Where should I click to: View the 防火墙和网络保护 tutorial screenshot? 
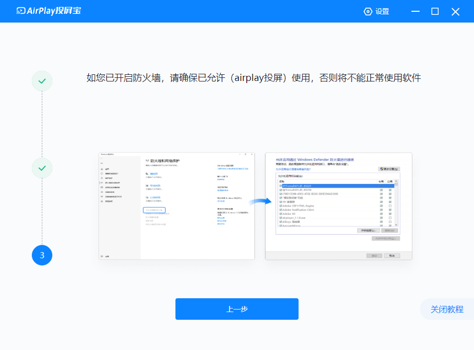[x=177, y=206]
